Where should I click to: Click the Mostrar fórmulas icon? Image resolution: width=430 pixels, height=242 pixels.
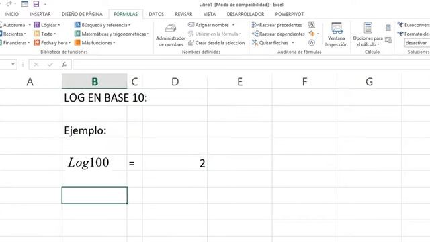(x=312, y=24)
